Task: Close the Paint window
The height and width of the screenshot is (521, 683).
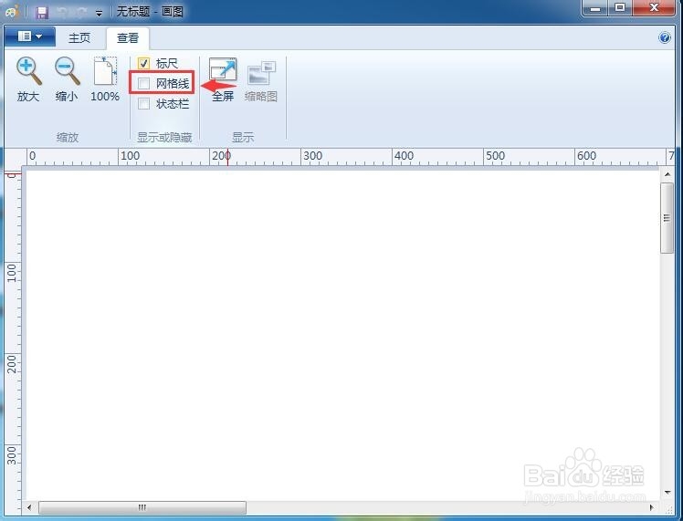Action: [x=654, y=8]
